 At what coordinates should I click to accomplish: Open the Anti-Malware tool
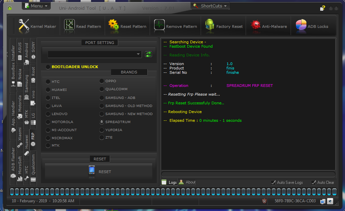pos(268,26)
